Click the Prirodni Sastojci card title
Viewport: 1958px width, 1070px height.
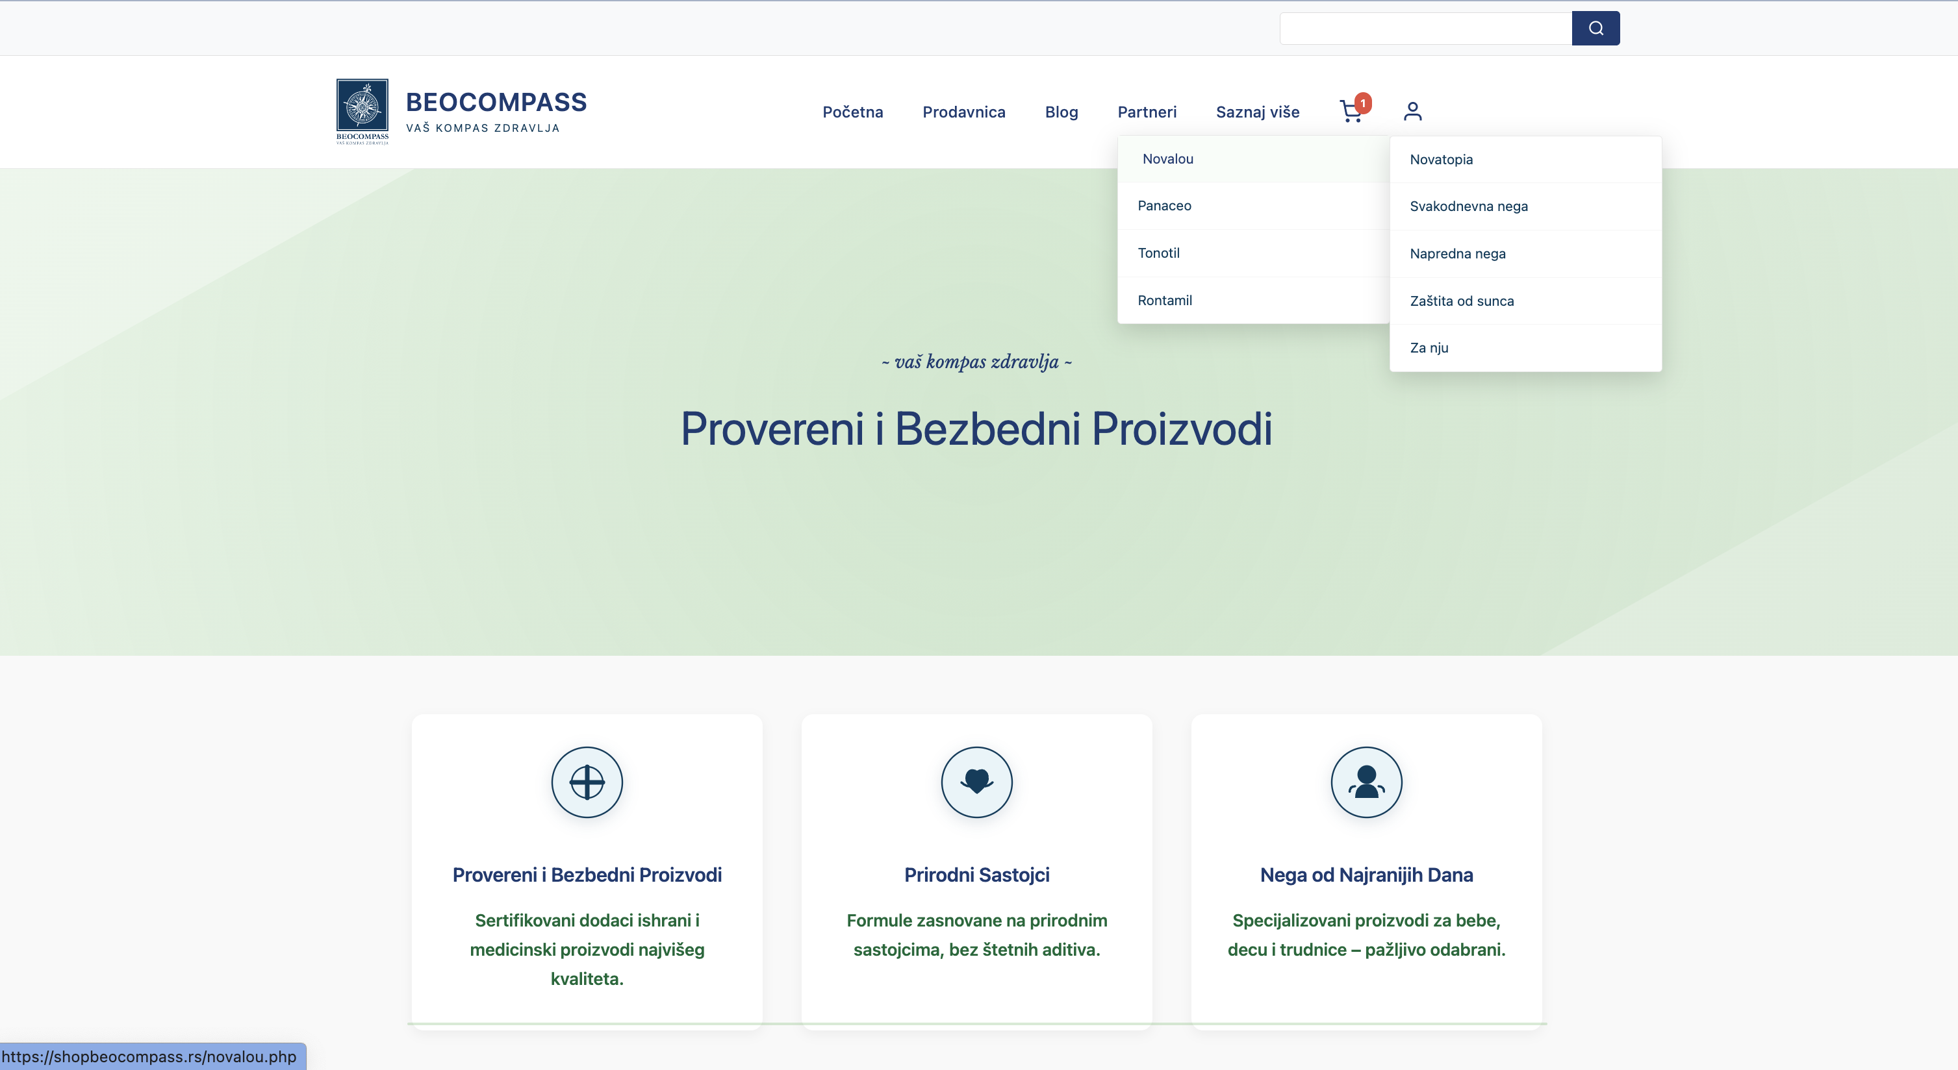tap(976, 875)
